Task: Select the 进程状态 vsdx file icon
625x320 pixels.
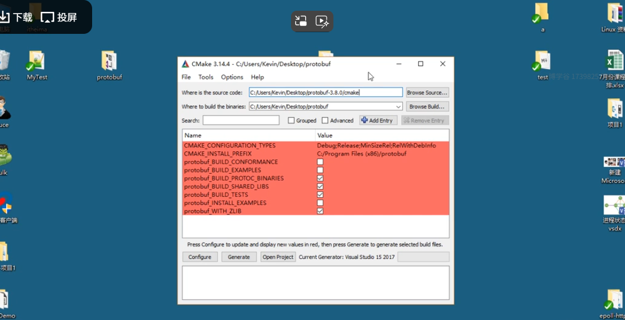Action: click(614, 204)
